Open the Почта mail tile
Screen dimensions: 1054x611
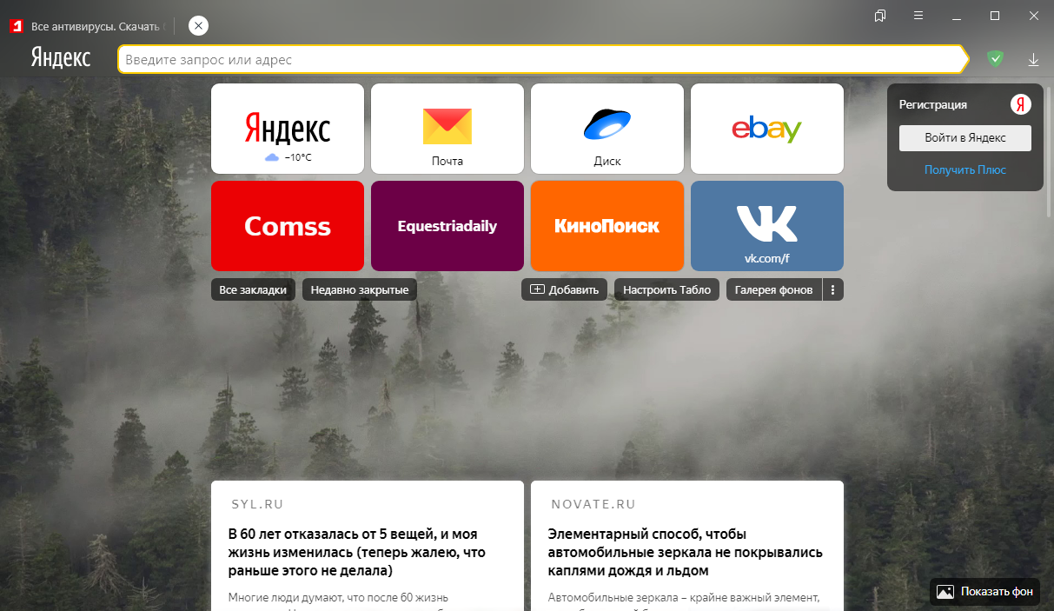click(x=447, y=129)
